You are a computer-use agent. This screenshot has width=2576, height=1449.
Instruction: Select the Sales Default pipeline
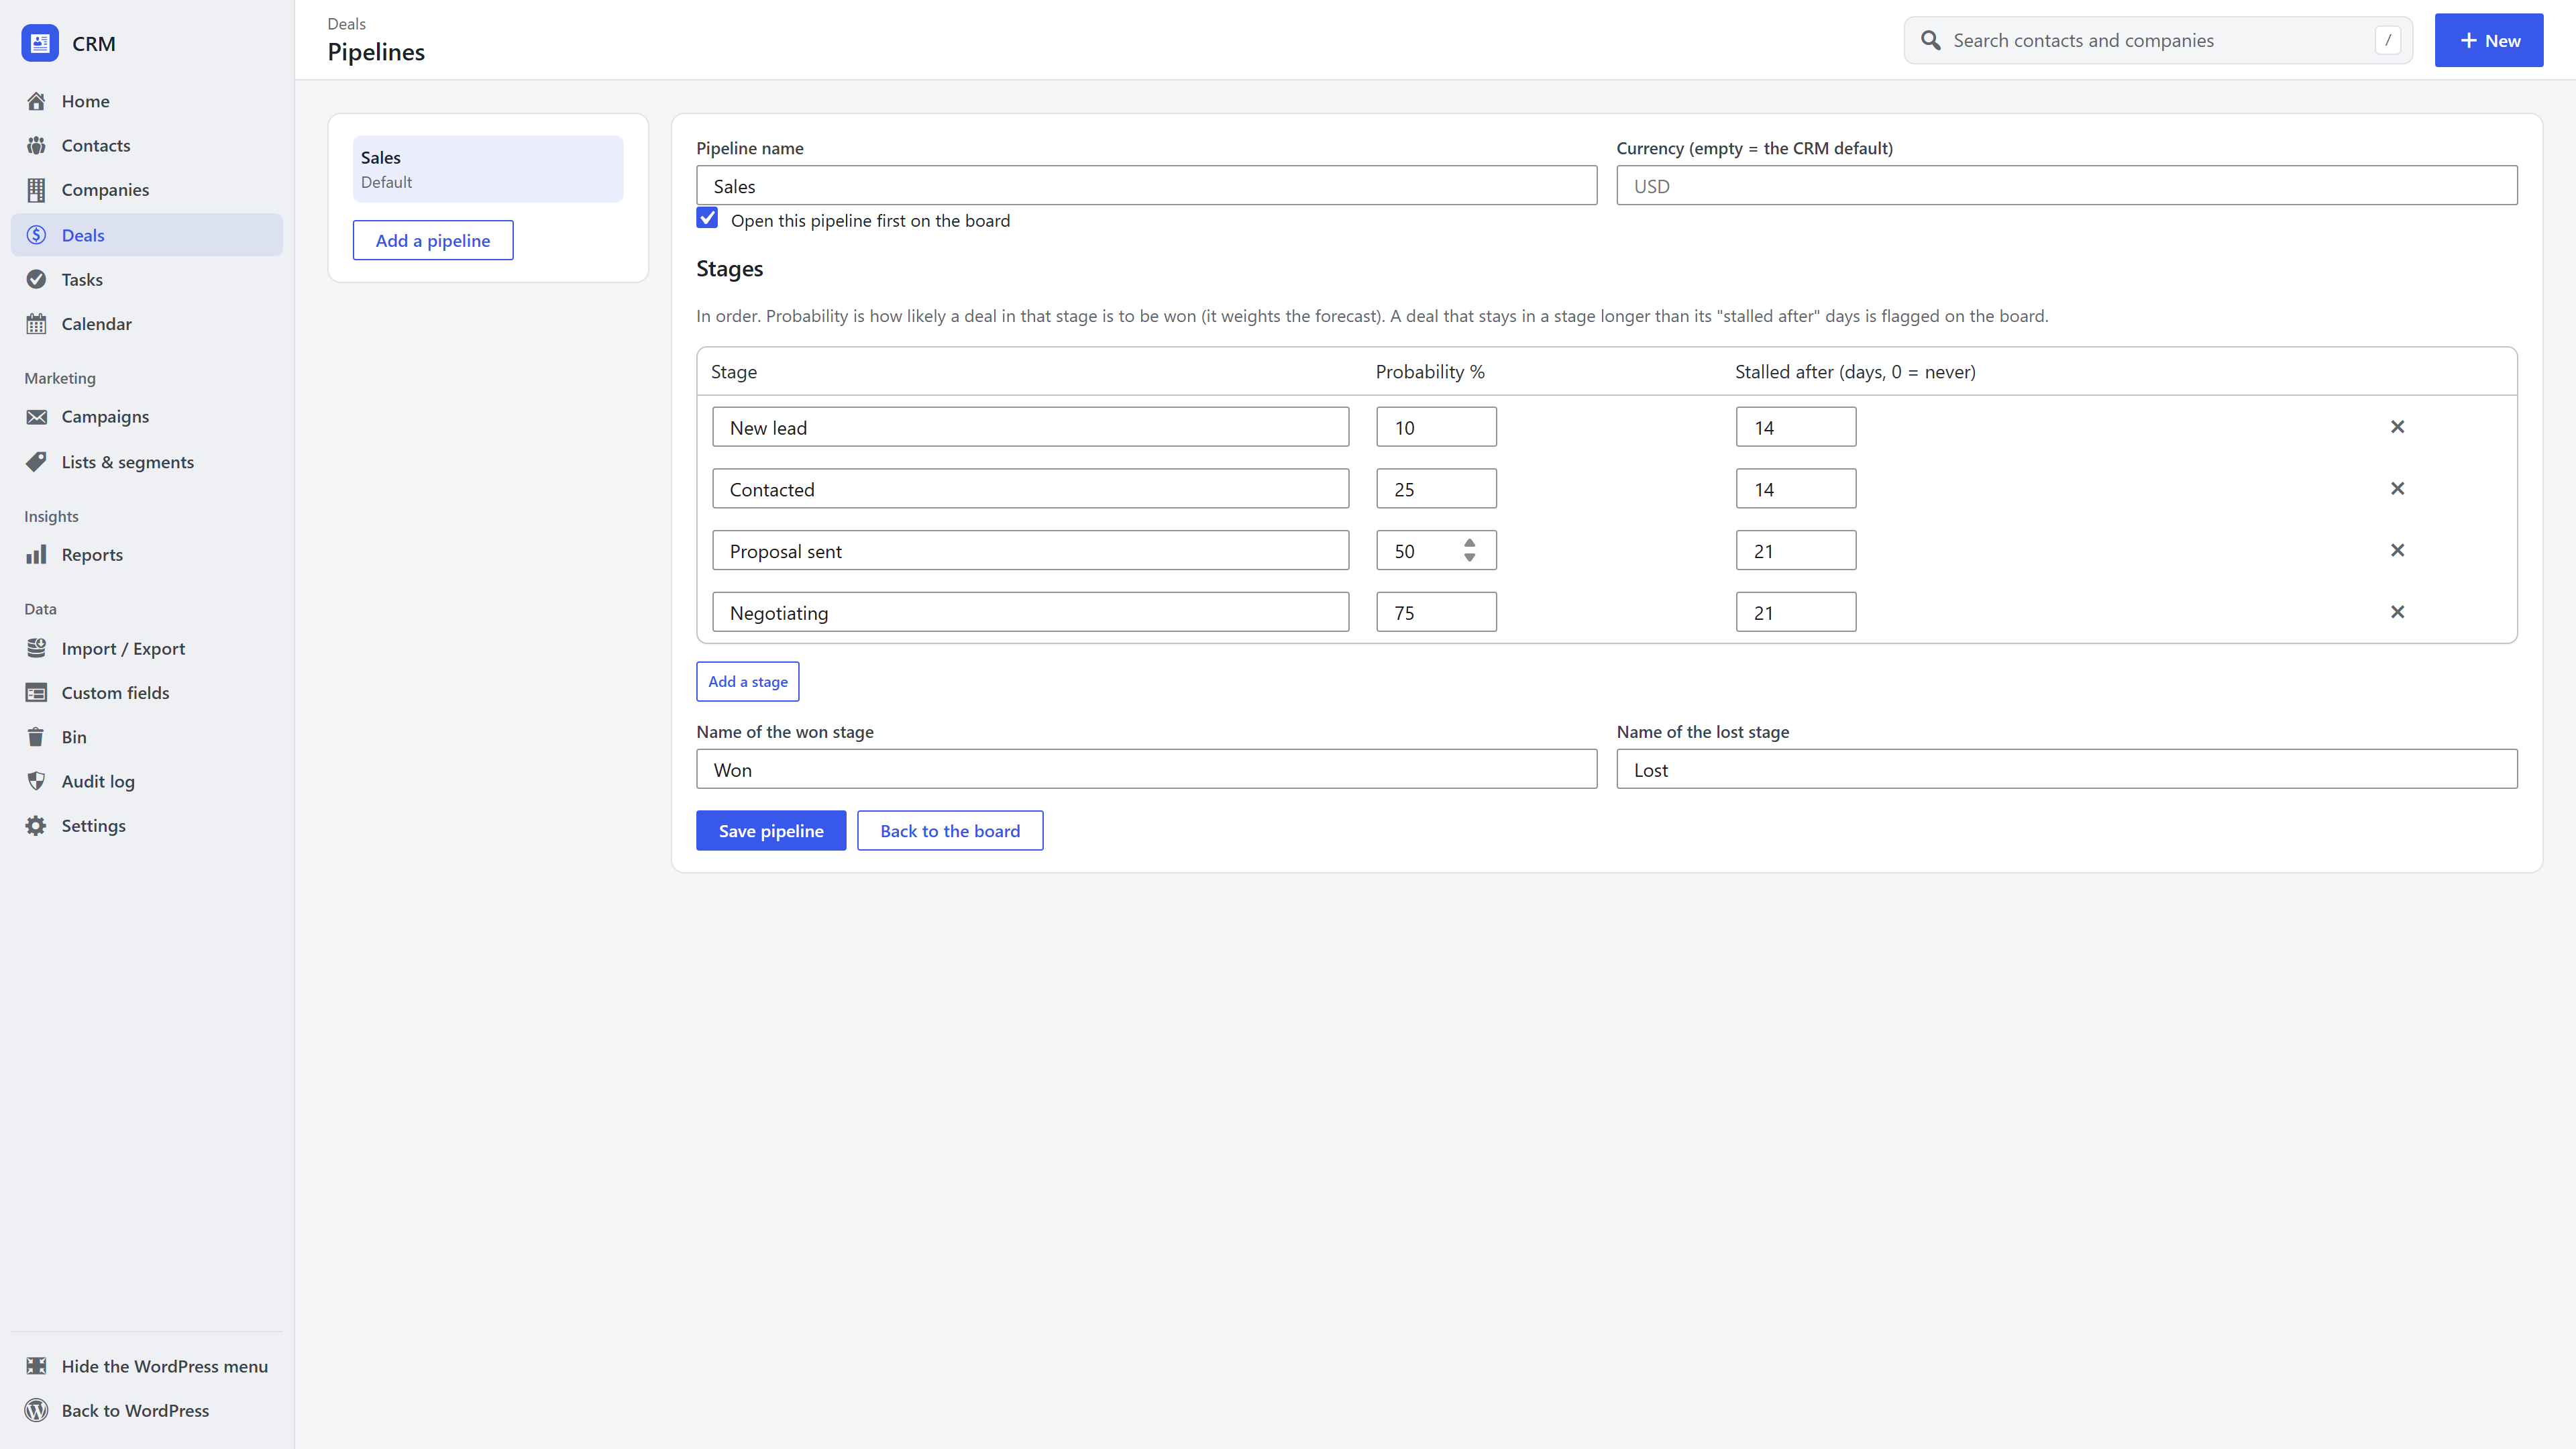(488, 169)
